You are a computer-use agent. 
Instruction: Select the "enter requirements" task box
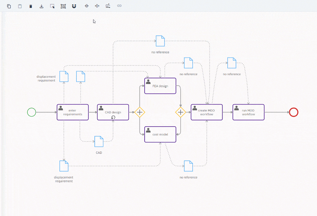(73, 112)
